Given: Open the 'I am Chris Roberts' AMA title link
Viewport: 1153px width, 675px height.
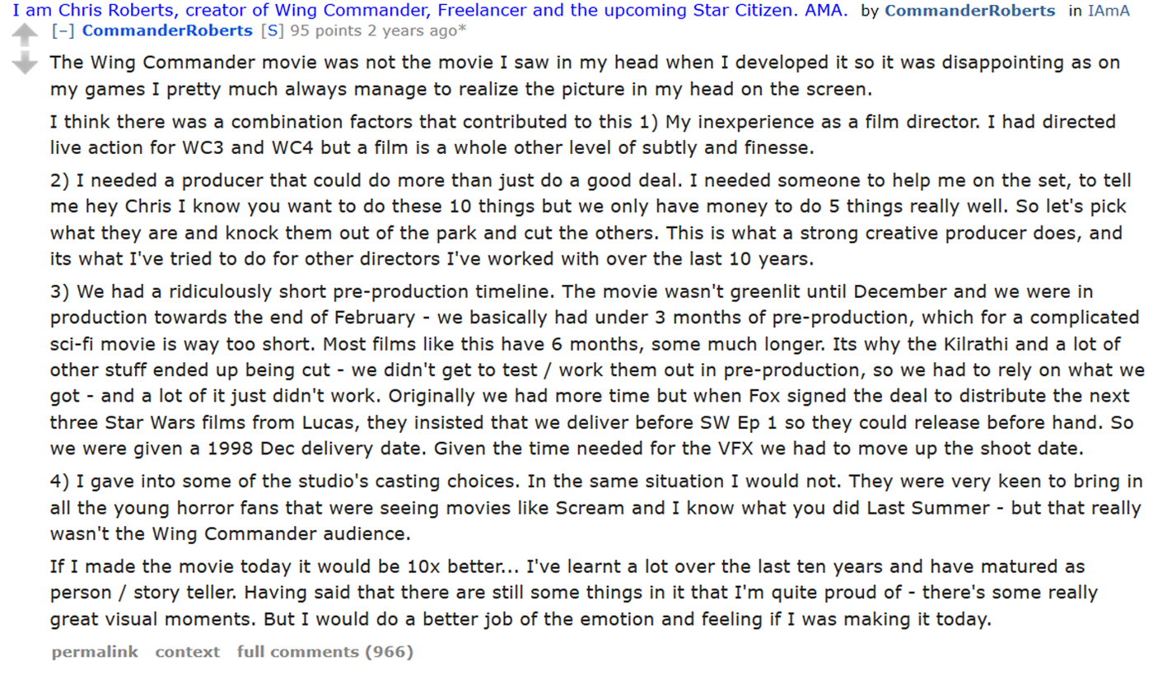Looking at the screenshot, I should click(x=430, y=11).
